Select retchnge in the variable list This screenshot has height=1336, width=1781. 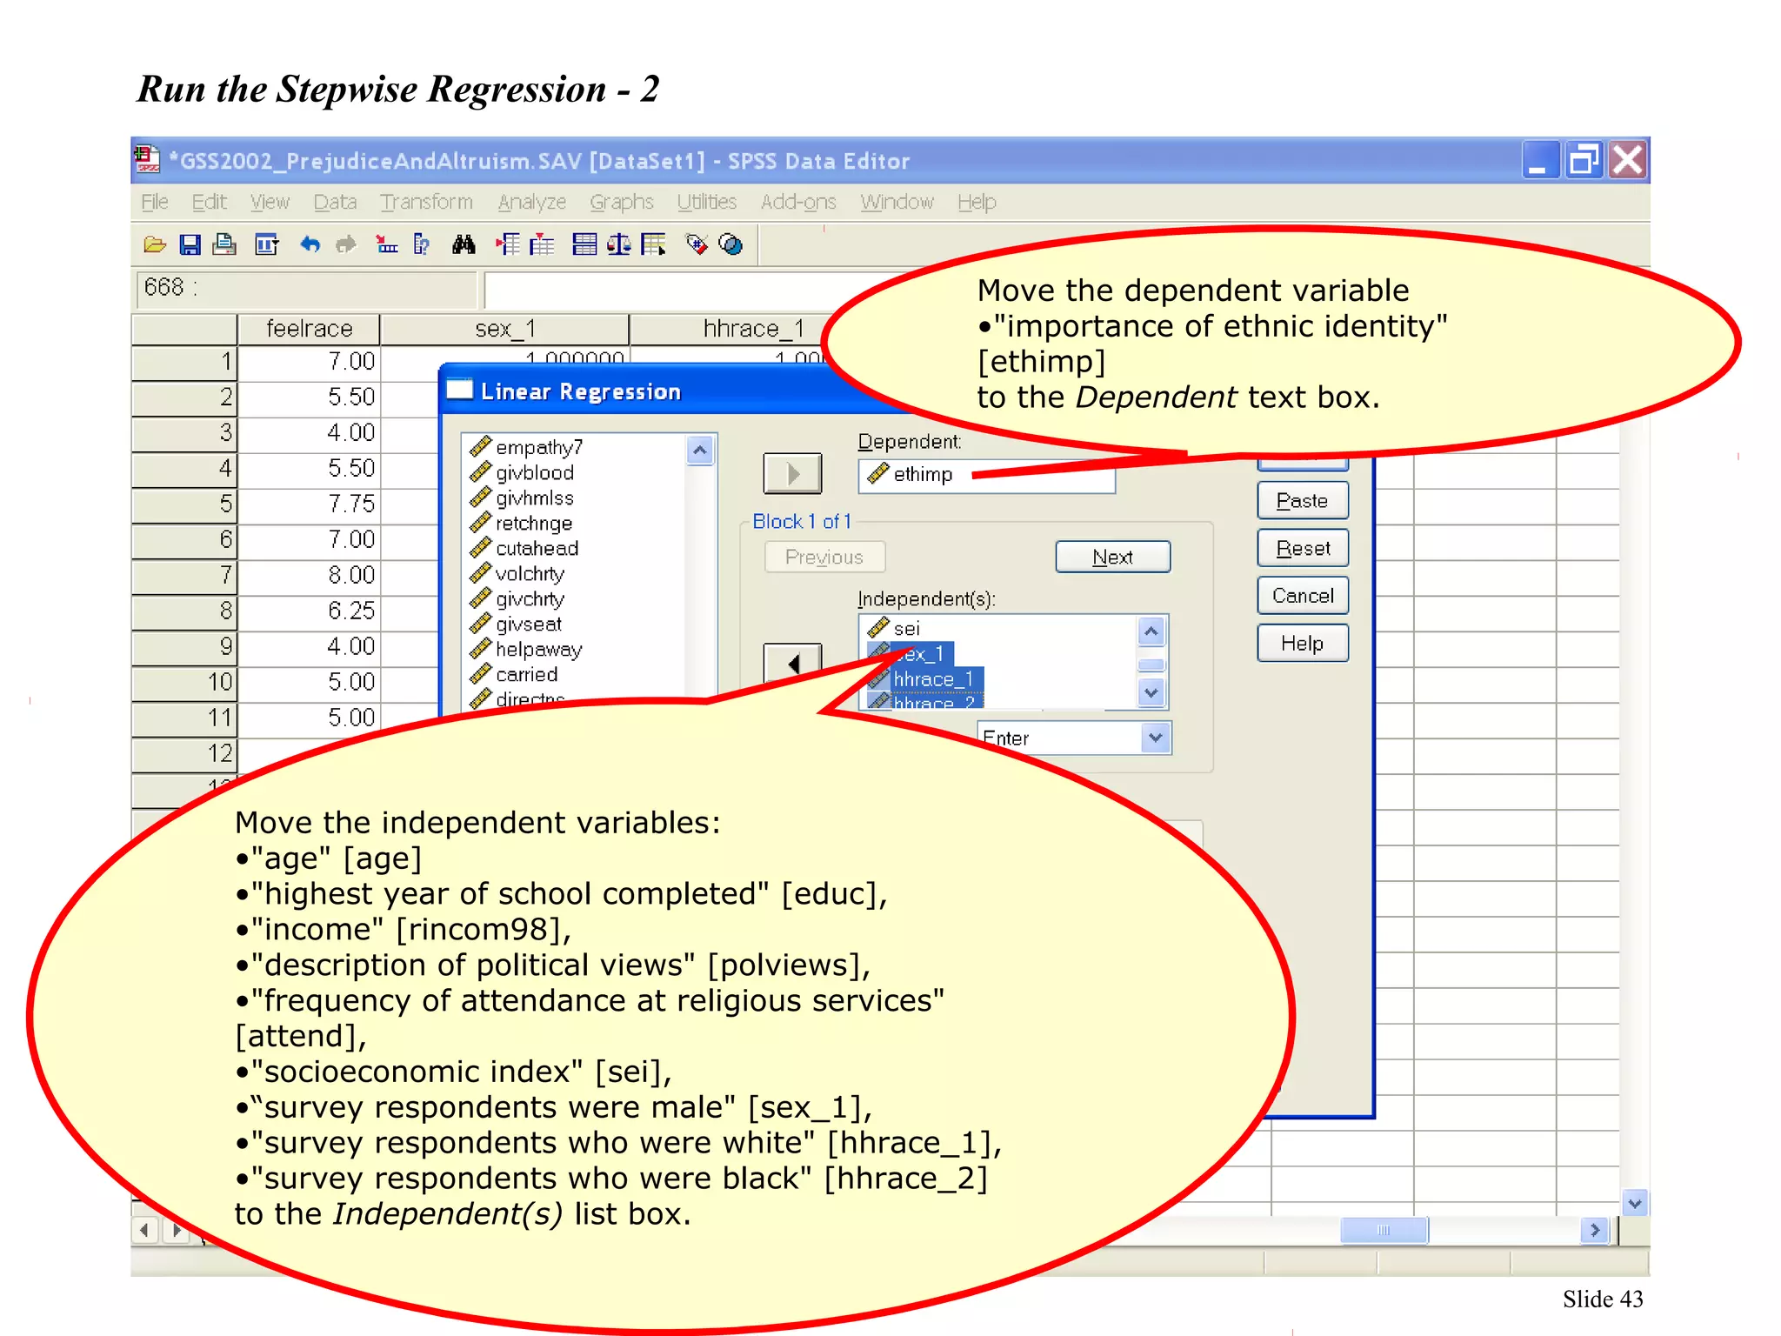[x=520, y=523]
